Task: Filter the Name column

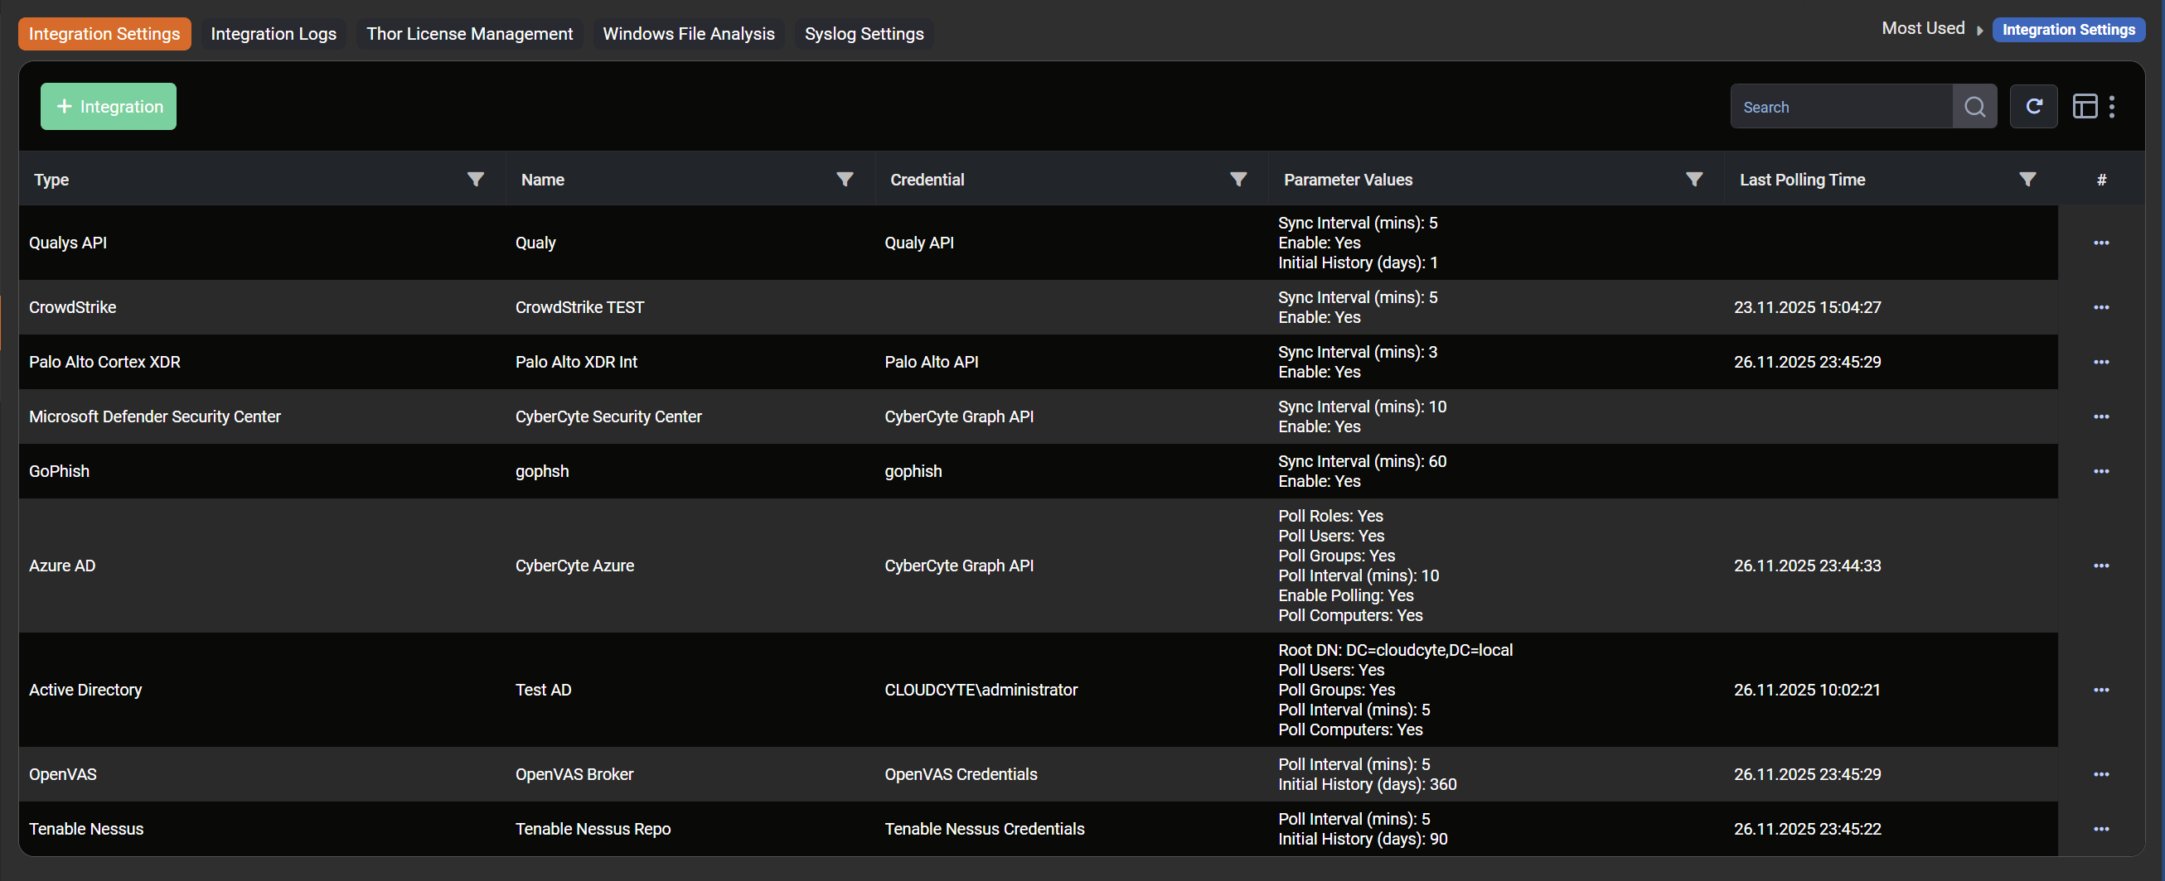Action: [x=845, y=179]
